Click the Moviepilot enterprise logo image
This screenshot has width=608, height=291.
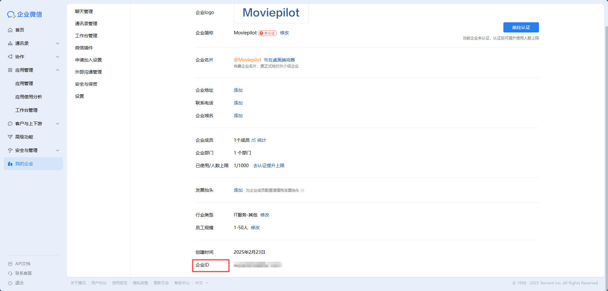271,13
